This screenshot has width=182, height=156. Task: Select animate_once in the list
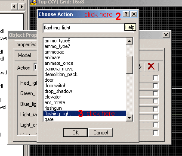tap(85, 63)
